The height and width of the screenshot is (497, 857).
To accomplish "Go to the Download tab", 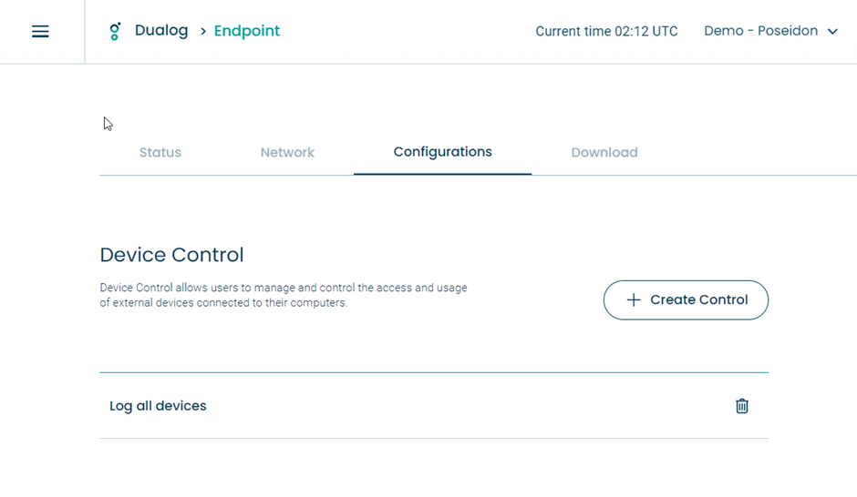I will [x=604, y=152].
